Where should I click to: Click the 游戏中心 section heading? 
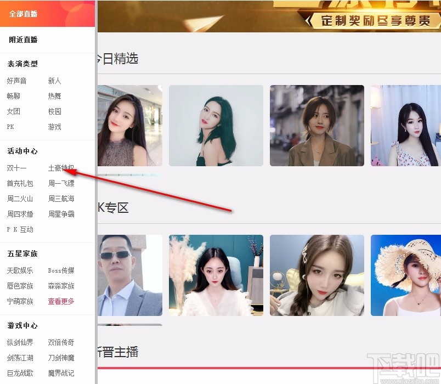tap(22, 325)
